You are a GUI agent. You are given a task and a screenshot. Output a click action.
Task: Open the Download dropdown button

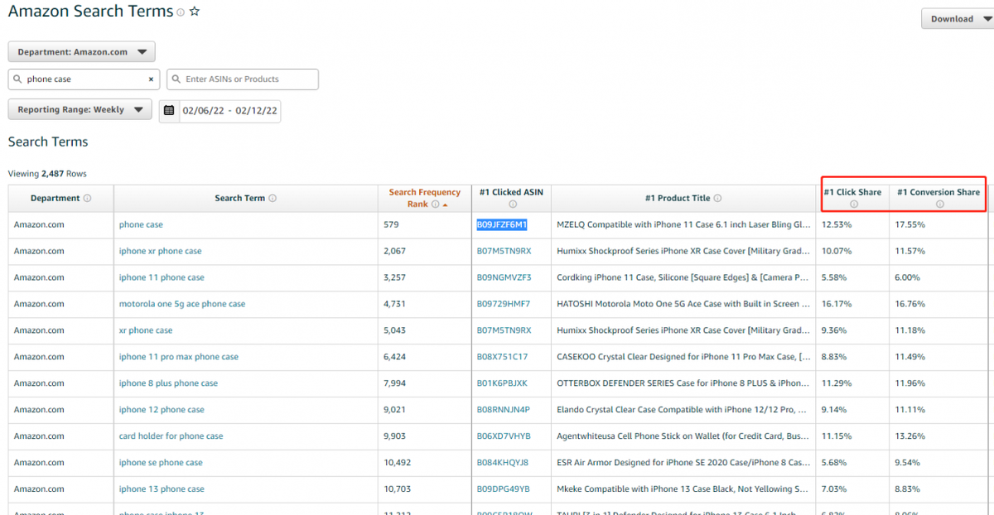pyautogui.click(x=957, y=19)
